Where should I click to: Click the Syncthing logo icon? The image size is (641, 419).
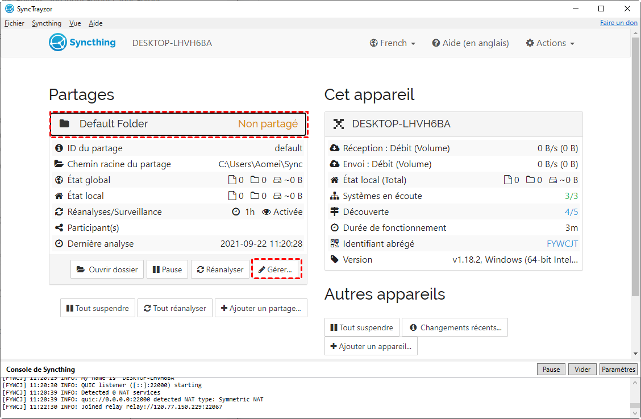point(57,42)
